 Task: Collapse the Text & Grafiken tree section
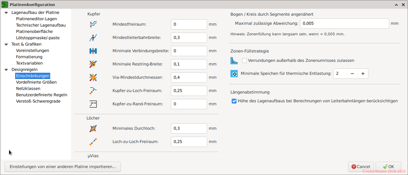(6, 44)
